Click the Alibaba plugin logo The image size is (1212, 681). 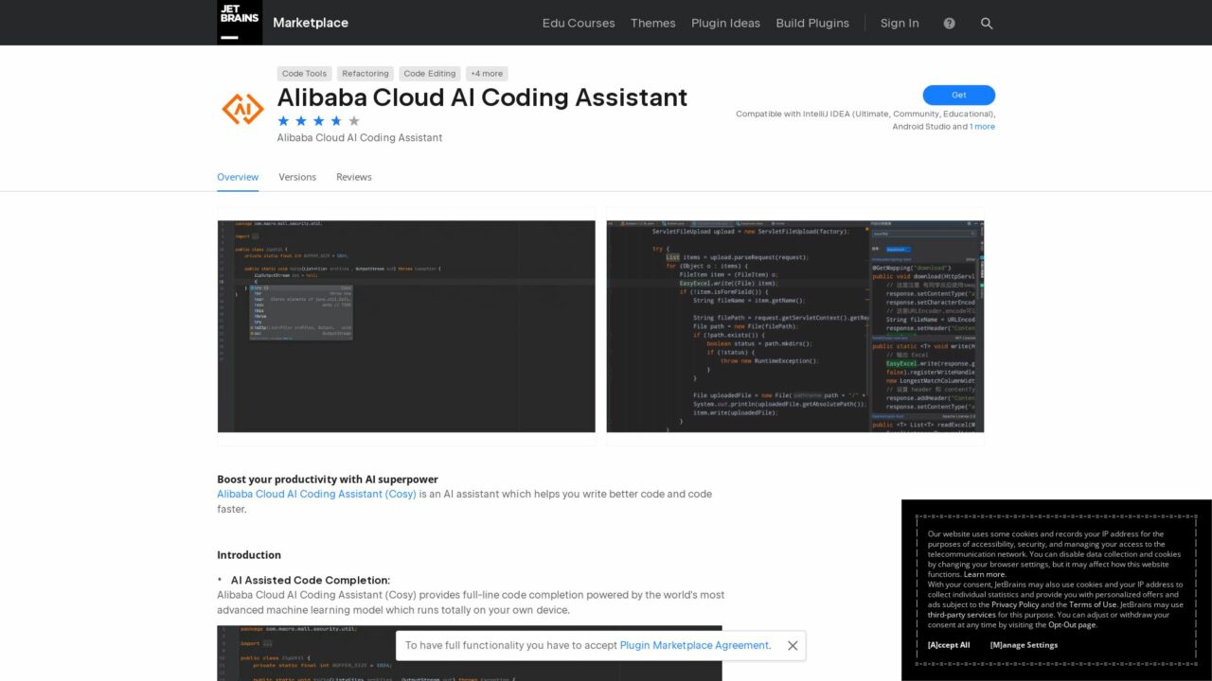(x=242, y=109)
